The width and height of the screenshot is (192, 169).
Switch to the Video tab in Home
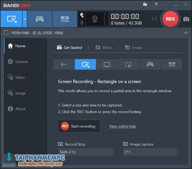(104, 47)
